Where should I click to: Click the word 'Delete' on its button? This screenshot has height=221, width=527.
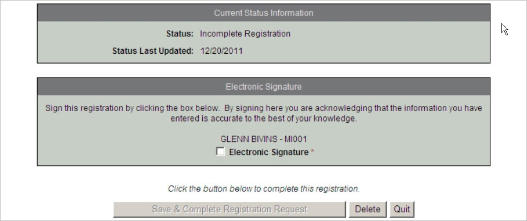click(368, 209)
